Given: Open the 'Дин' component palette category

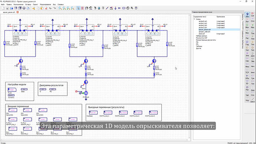Looking at the screenshot, I should tap(253, 54).
